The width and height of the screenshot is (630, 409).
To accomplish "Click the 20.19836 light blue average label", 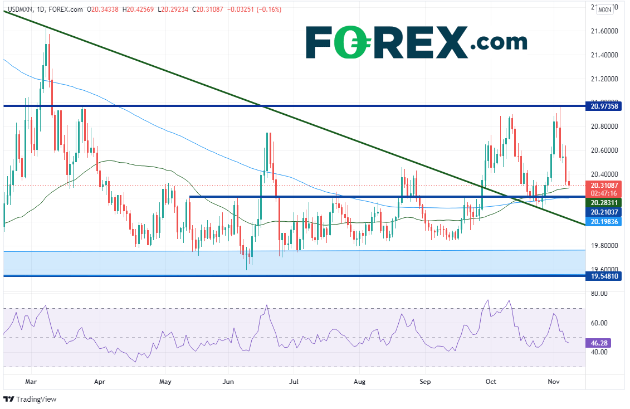I will pyautogui.click(x=604, y=221).
